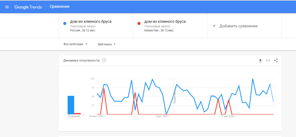Share the popularity chart
Viewport: 296px width, 137px height.
276,60
